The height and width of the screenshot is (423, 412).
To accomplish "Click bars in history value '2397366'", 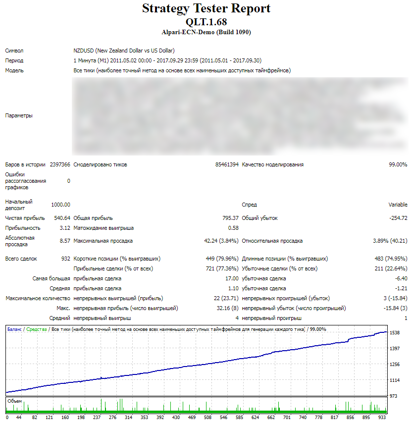I will click(60, 164).
